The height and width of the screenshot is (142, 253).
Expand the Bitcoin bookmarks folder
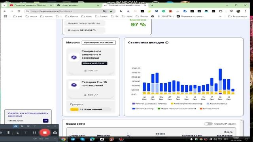coord(142,16)
